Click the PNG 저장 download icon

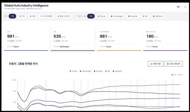pos(151,64)
